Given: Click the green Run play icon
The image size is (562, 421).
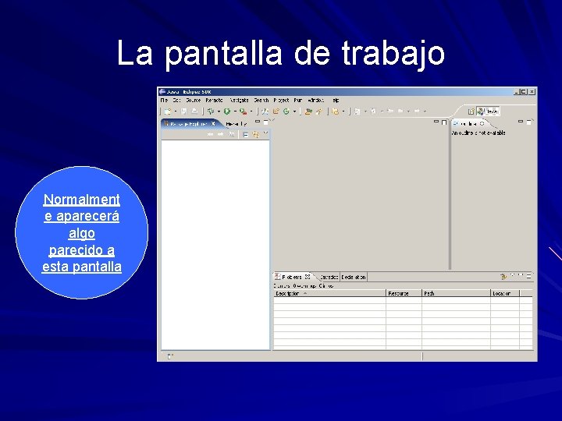Looking at the screenshot, I should tap(227, 111).
